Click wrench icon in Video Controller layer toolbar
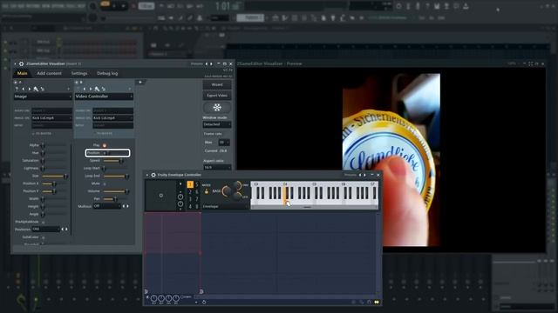The width and height of the screenshot is (558, 313). click(97, 89)
